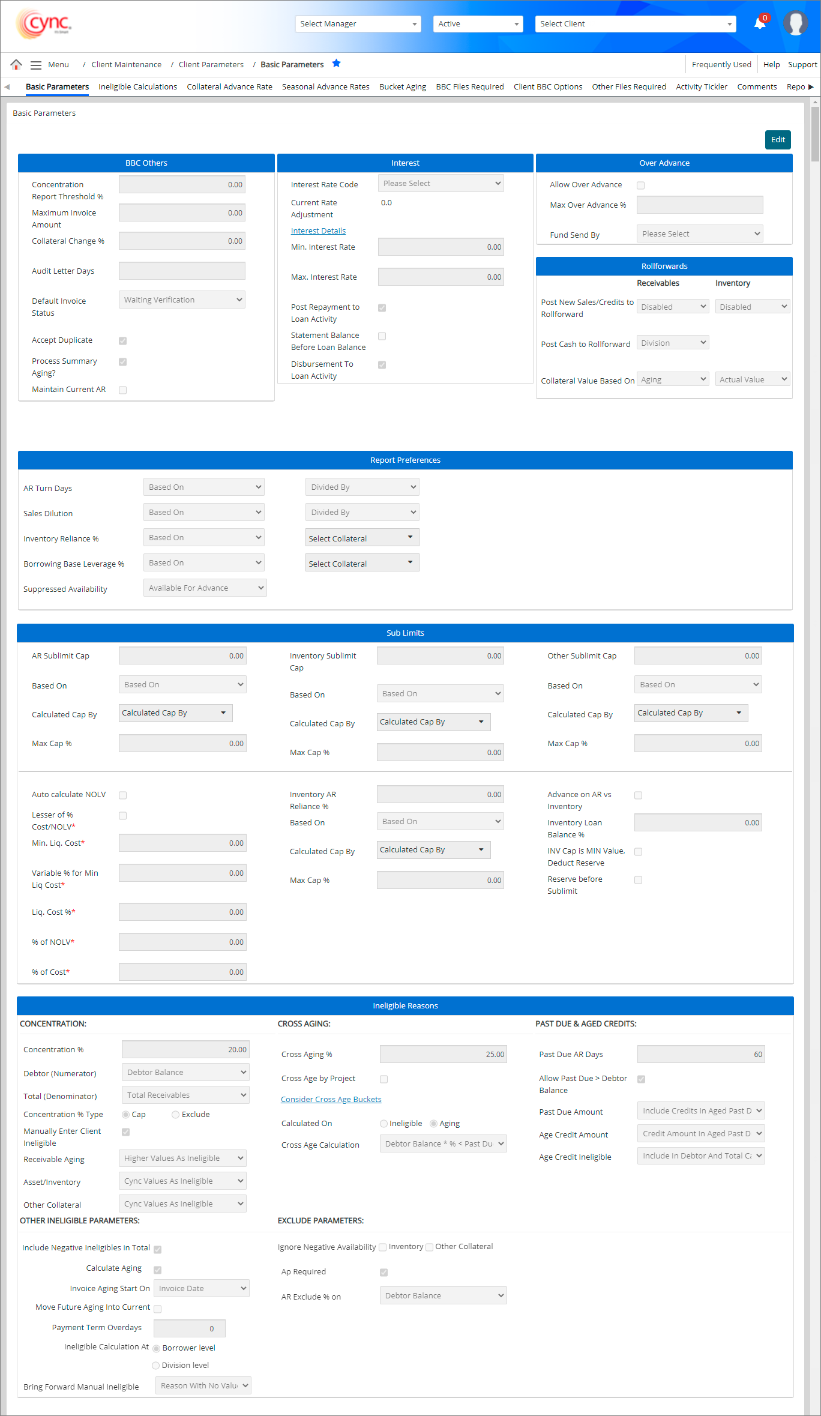Expand the Select Manager dropdown
Screen dimensions: 821x1416
pos(358,24)
